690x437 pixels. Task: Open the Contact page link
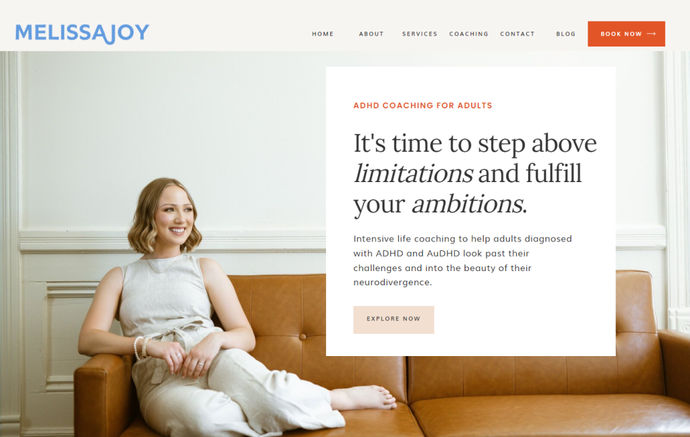tap(517, 34)
